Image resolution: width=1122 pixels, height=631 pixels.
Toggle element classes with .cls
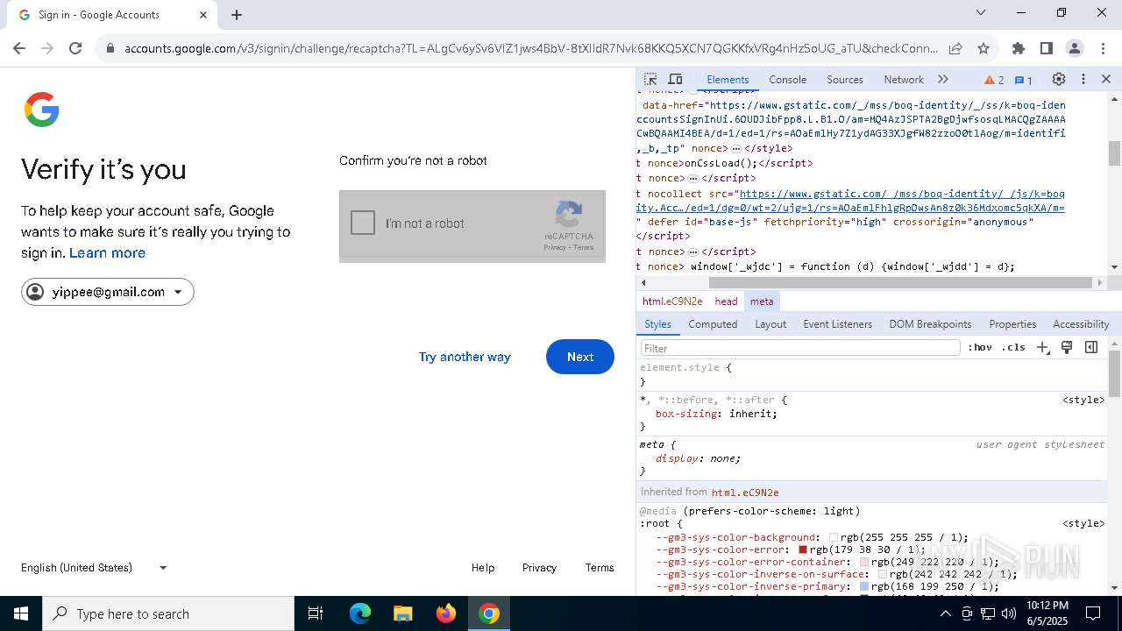click(1013, 347)
